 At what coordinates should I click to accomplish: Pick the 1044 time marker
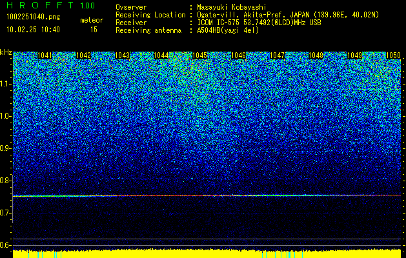click(x=161, y=55)
